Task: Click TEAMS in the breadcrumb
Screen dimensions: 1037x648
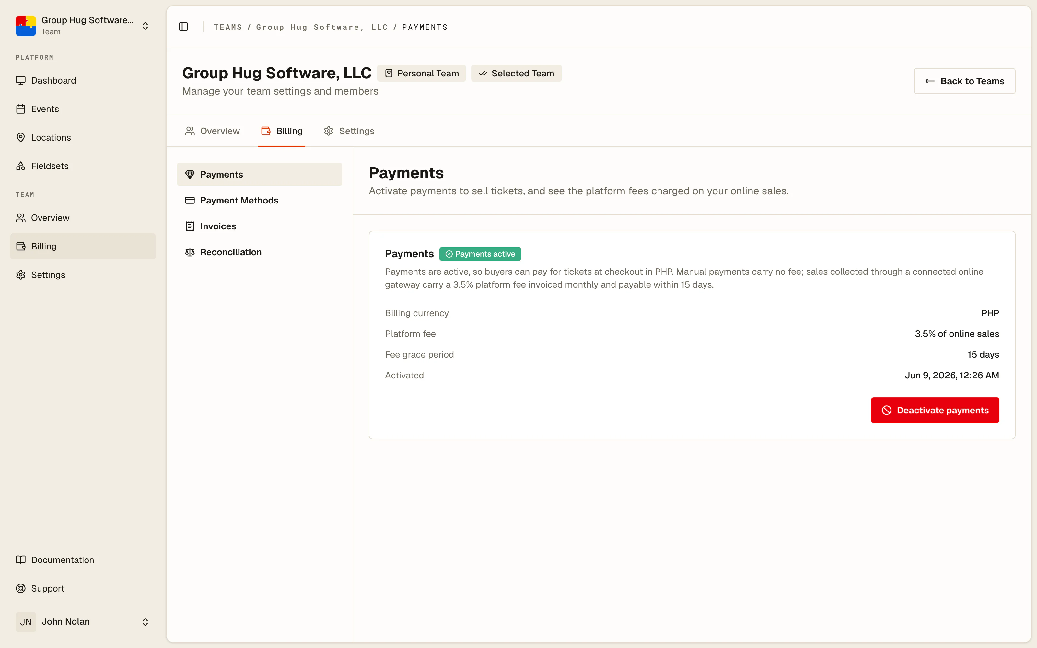Action: coord(228,27)
